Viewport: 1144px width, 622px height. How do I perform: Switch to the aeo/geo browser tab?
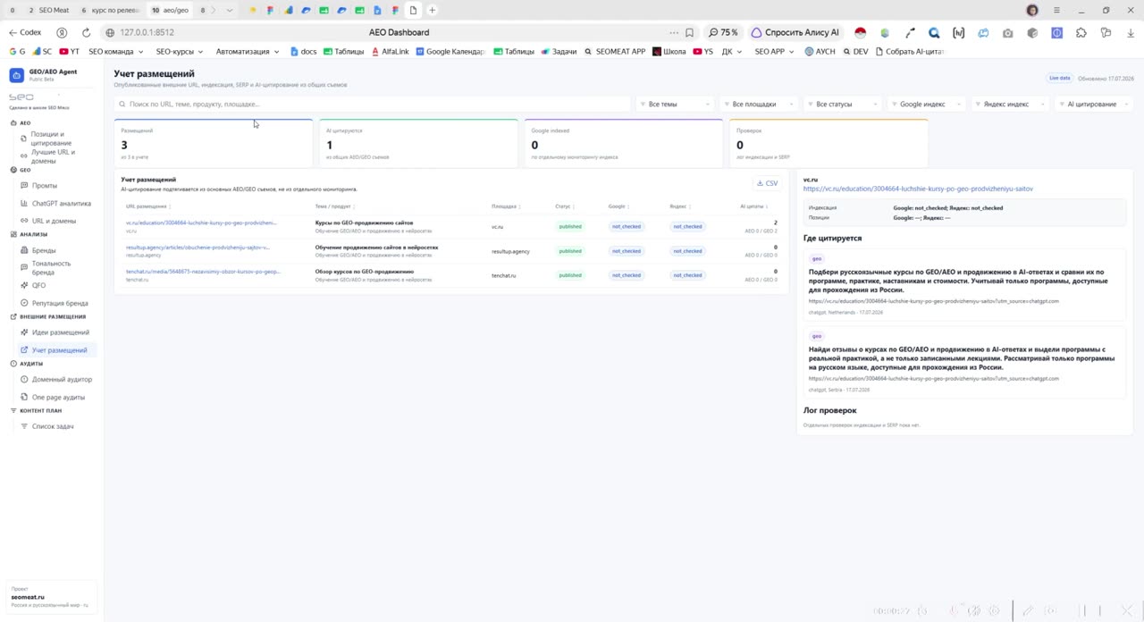[x=171, y=10]
